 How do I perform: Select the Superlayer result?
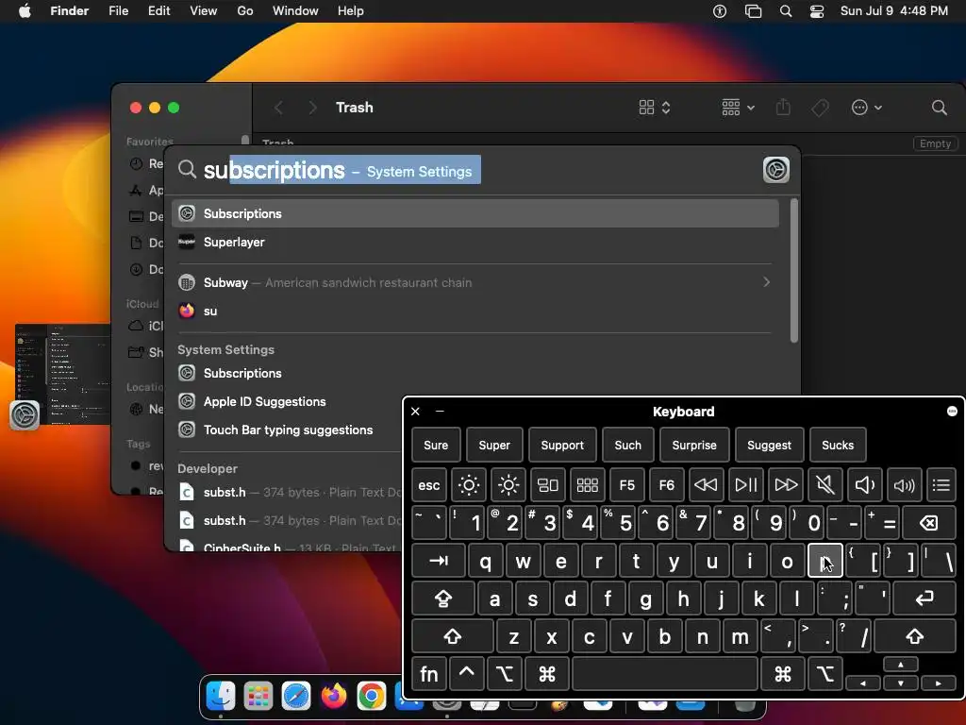click(x=475, y=242)
